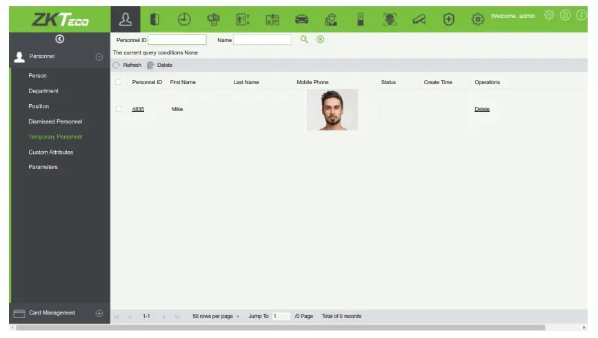Open Parameters in sidebar

43,167
